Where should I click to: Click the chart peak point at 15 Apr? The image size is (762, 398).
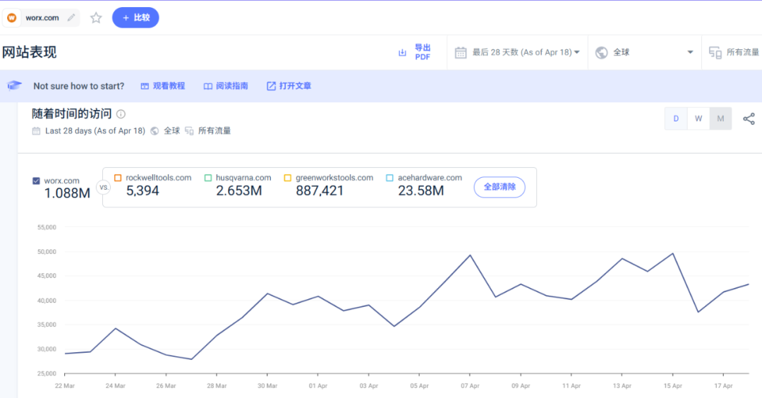[672, 253]
